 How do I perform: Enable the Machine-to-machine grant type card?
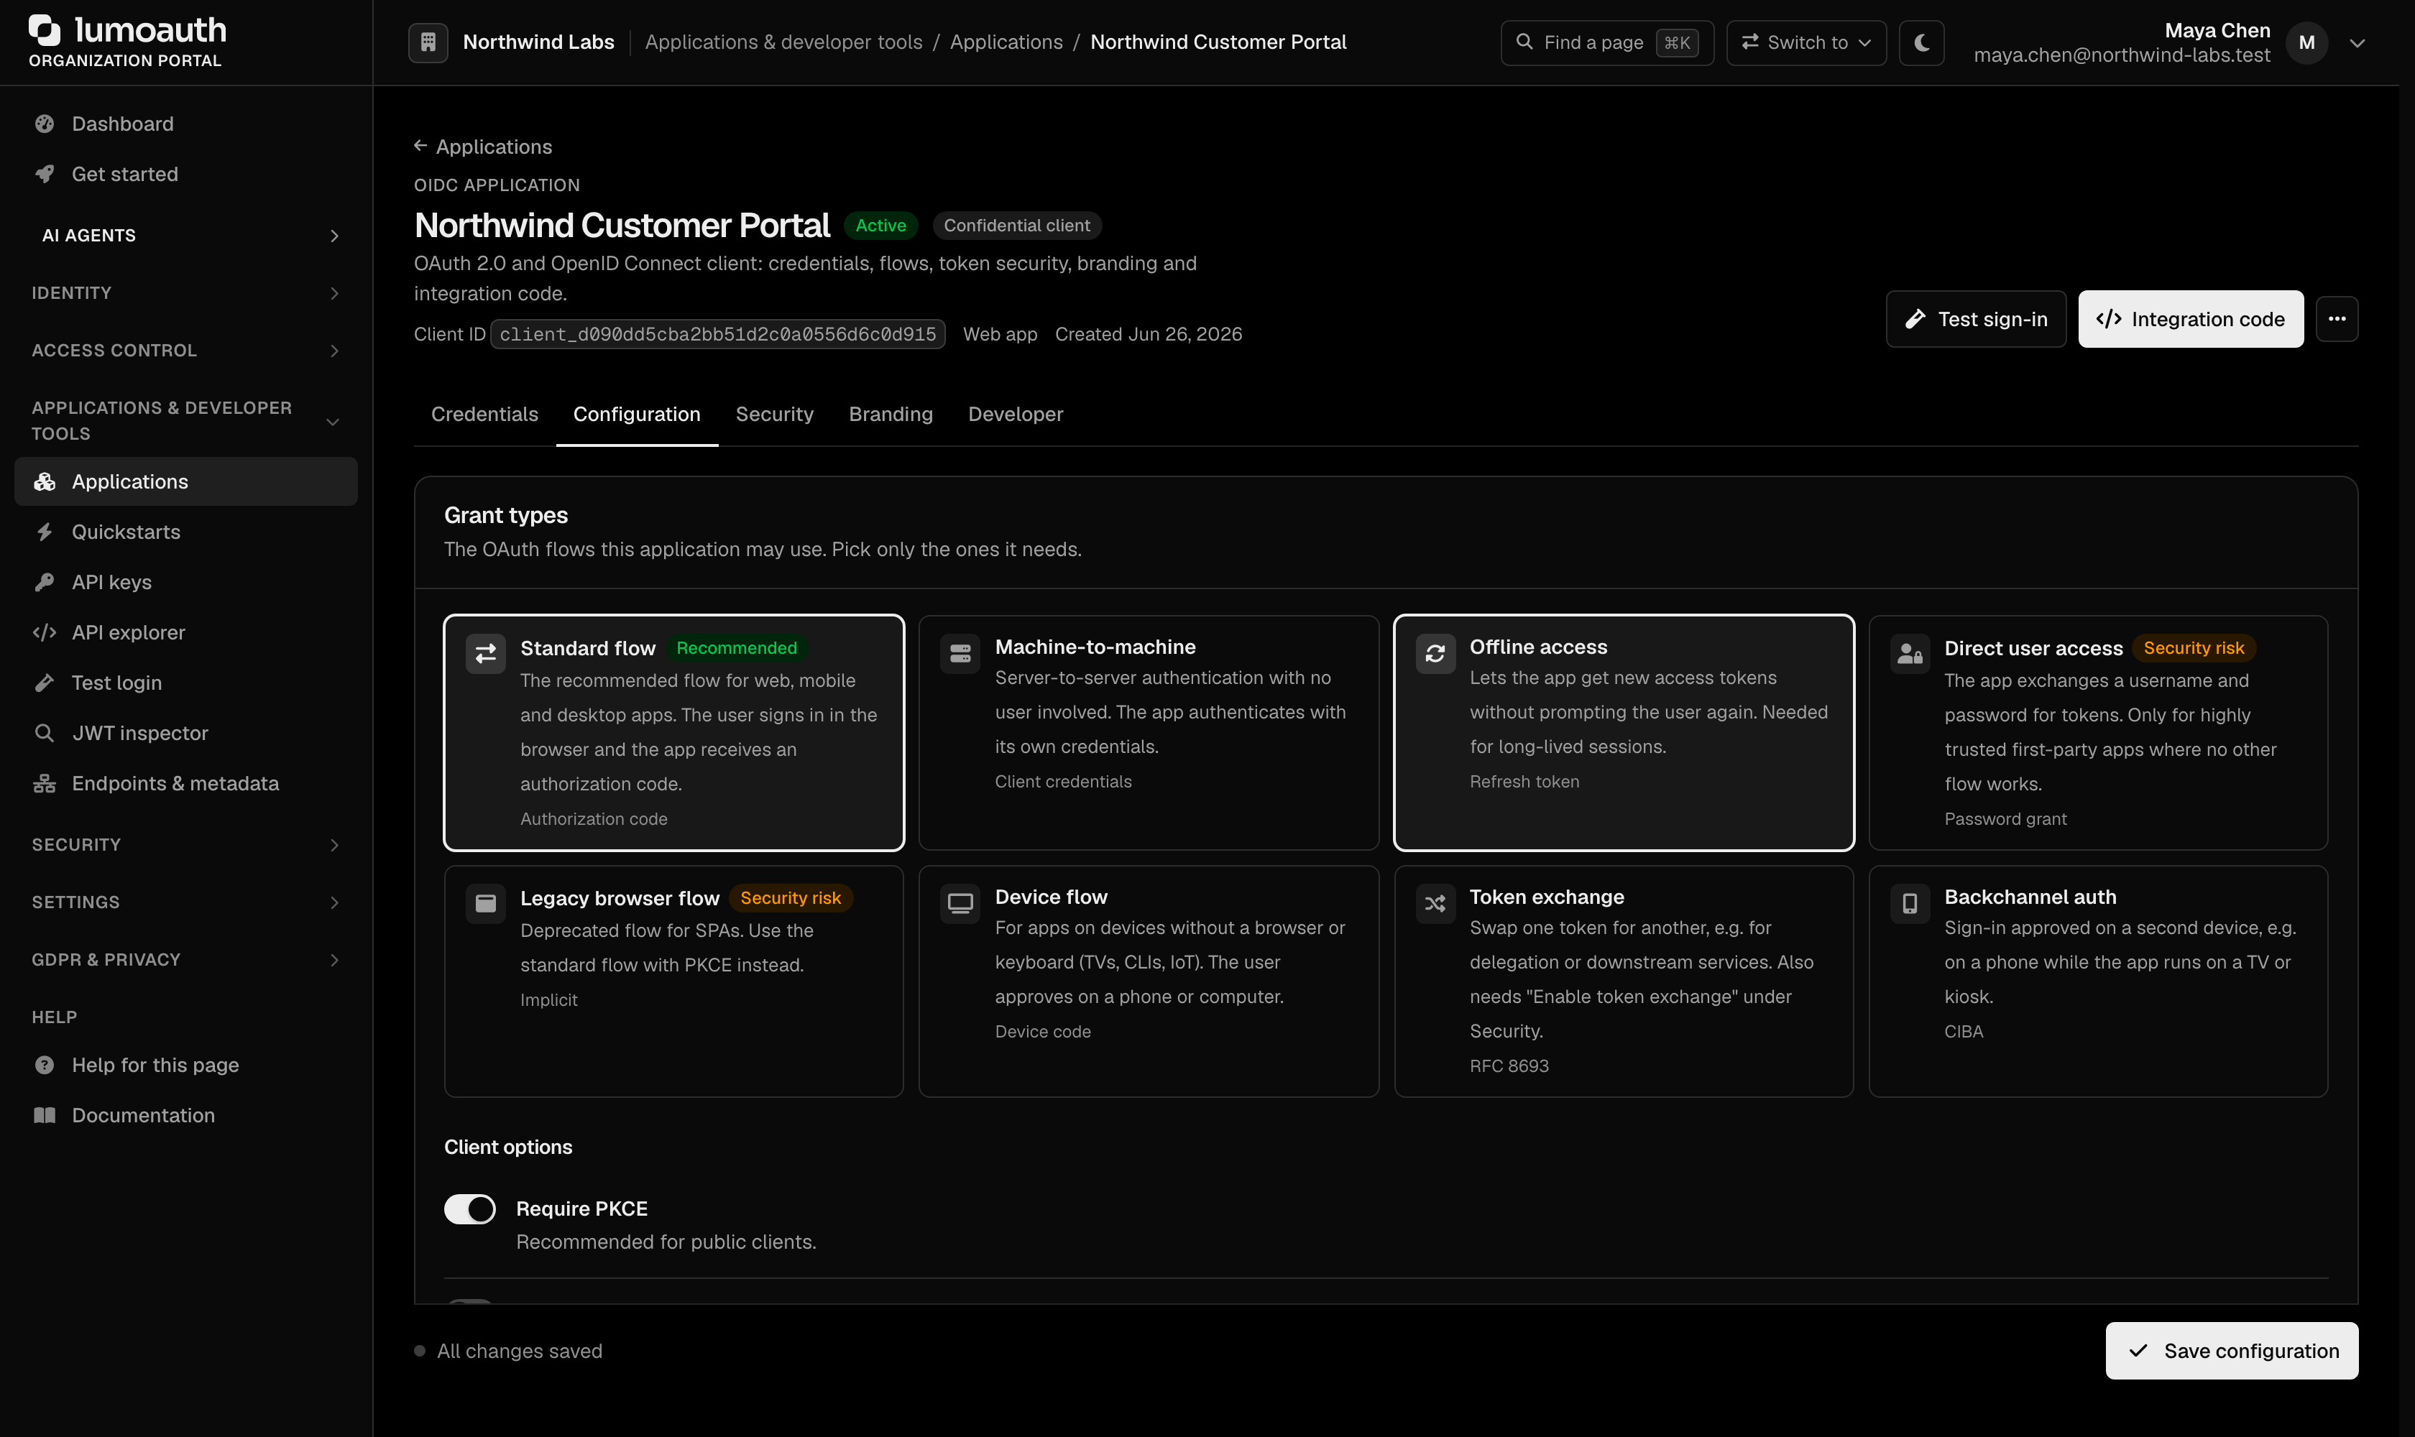(x=1149, y=733)
